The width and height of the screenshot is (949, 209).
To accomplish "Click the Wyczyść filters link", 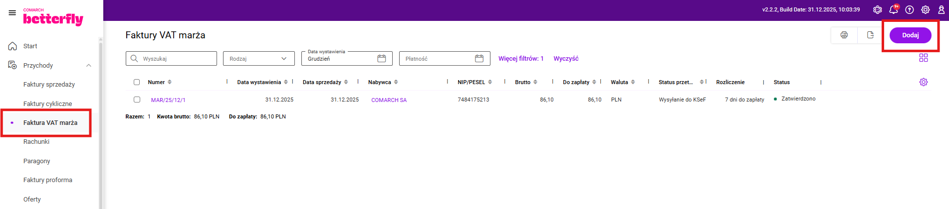I will click(x=566, y=59).
